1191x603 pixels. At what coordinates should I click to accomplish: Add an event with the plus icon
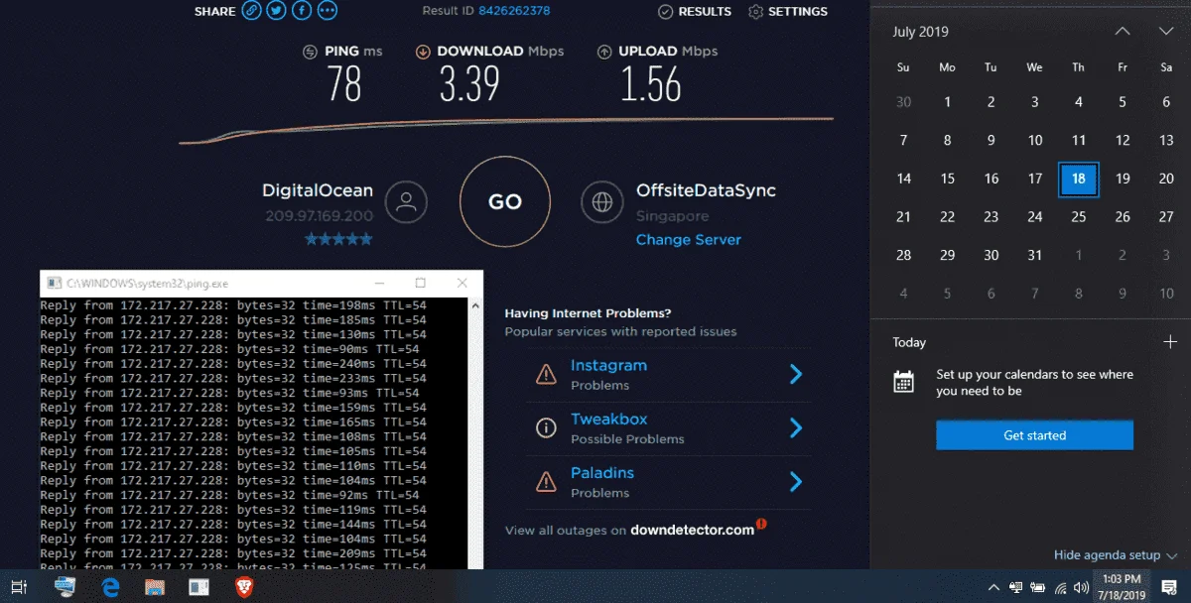pyautogui.click(x=1170, y=342)
